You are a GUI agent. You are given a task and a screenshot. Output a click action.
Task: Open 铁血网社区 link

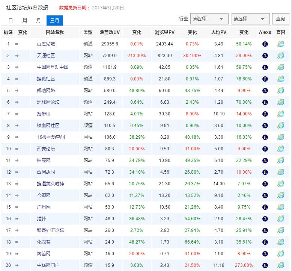pos(48,126)
